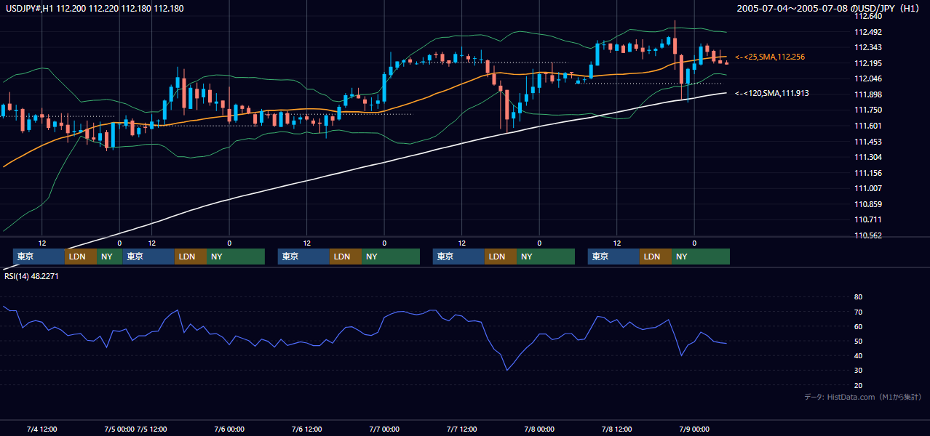Click price axis label 110.711
Screen dimensions: 930x436
(868, 219)
